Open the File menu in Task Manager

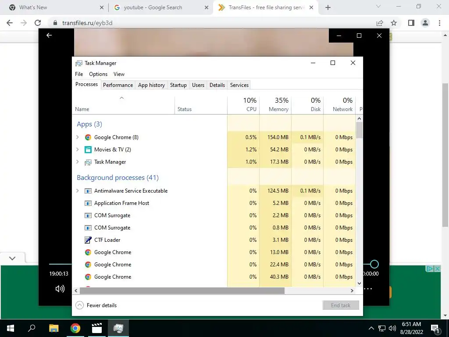point(79,74)
